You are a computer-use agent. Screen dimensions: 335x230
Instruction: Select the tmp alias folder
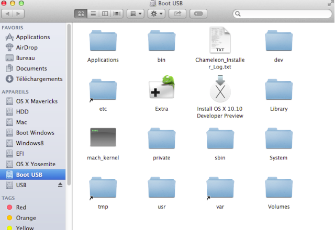coord(103,188)
